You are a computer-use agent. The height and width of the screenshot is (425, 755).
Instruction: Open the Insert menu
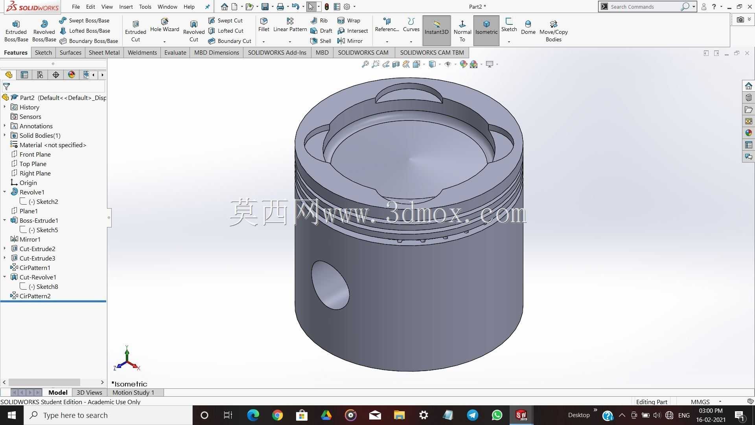coord(126,7)
